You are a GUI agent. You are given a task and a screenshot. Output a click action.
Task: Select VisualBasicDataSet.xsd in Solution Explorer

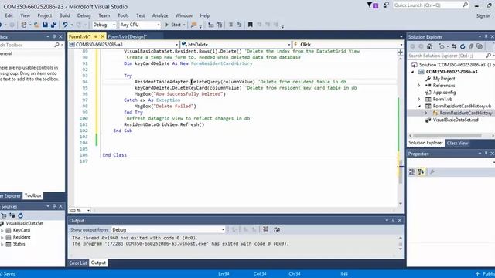[456, 120]
